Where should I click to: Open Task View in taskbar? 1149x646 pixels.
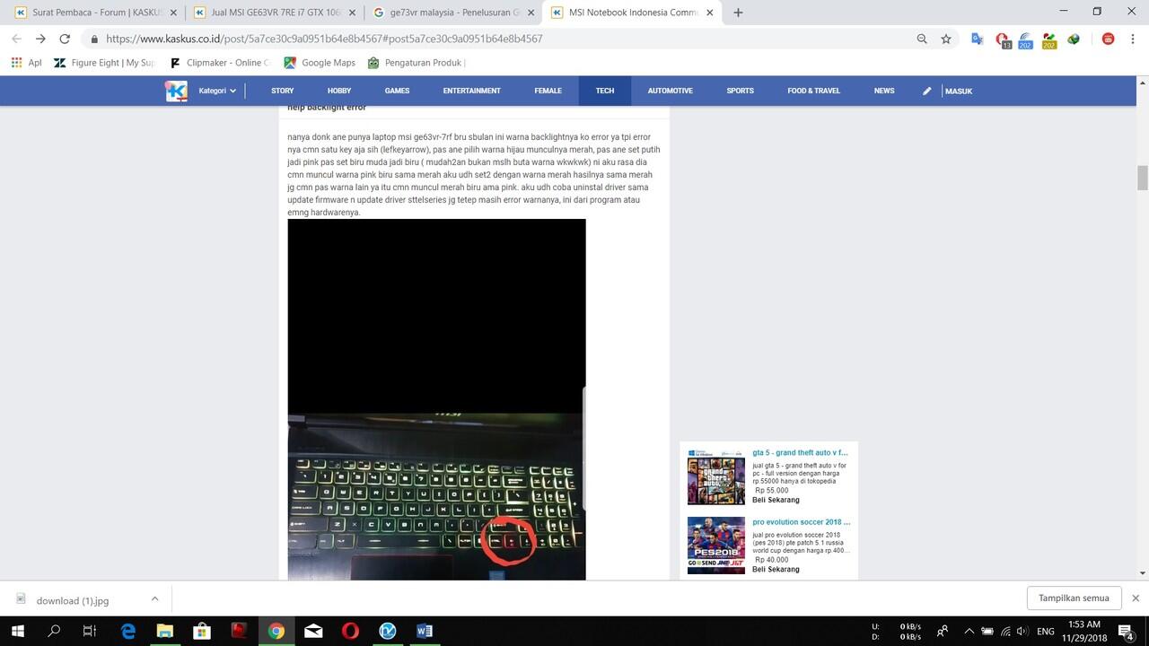pos(90,631)
